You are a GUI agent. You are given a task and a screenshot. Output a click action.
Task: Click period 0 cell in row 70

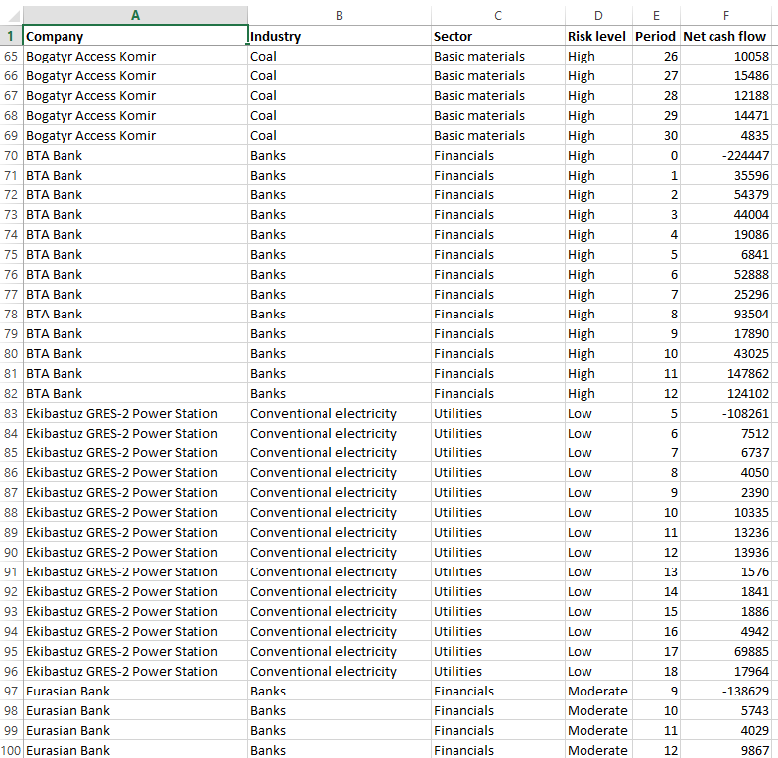click(657, 155)
